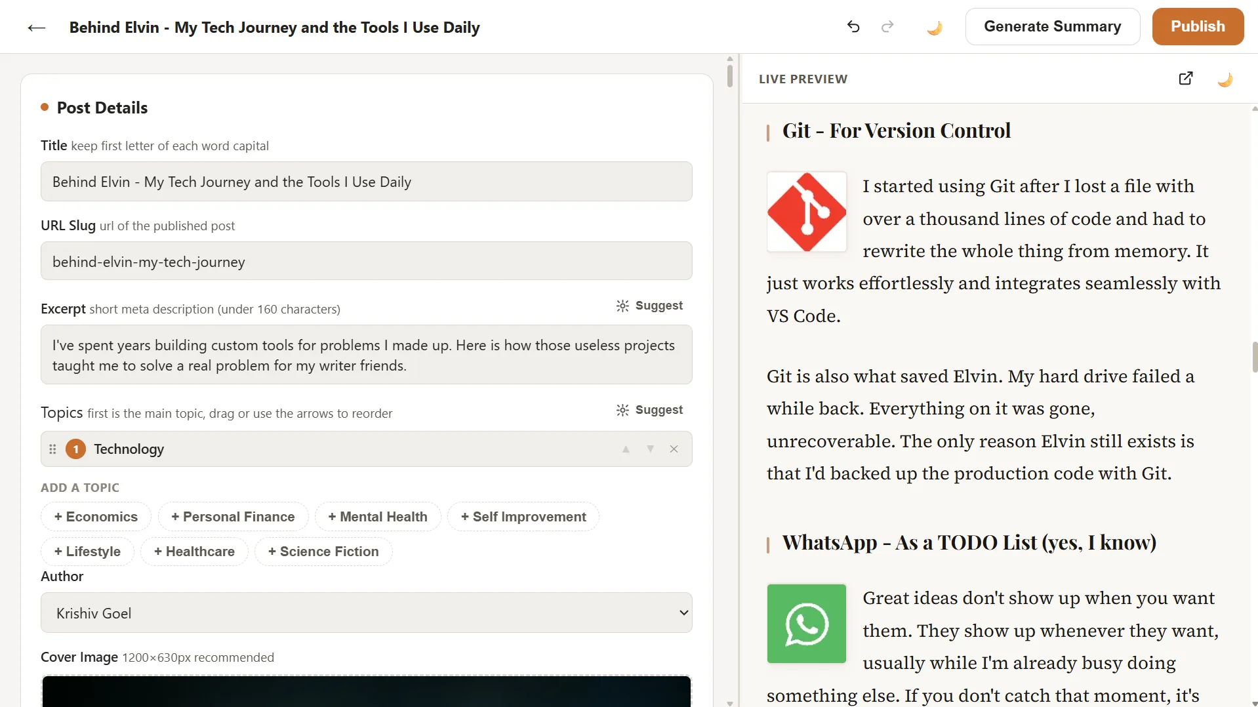Suggest topics with AI
This screenshot has height=707, width=1258.
(x=649, y=410)
